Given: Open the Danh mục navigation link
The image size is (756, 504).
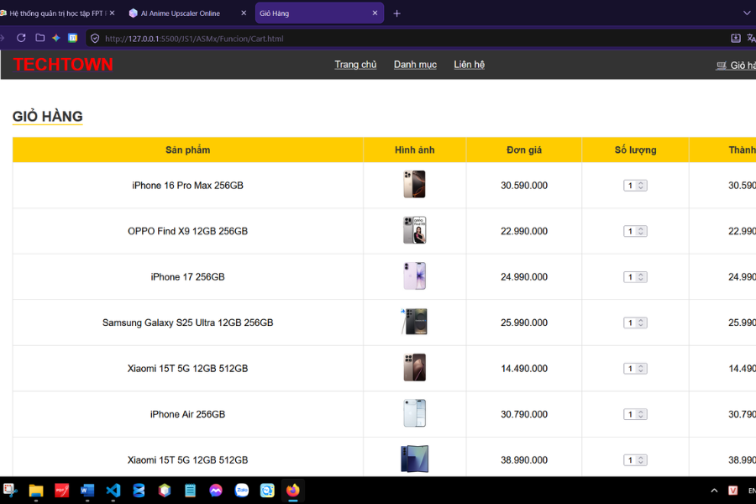Looking at the screenshot, I should click(x=415, y=65).
